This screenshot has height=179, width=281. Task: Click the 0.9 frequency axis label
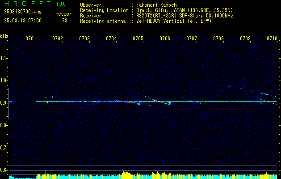[4, 103]
